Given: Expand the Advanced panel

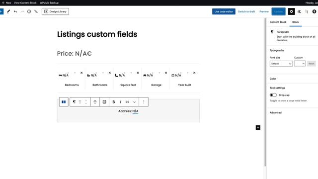Looking at the screenshot, I should click(275, 113).
